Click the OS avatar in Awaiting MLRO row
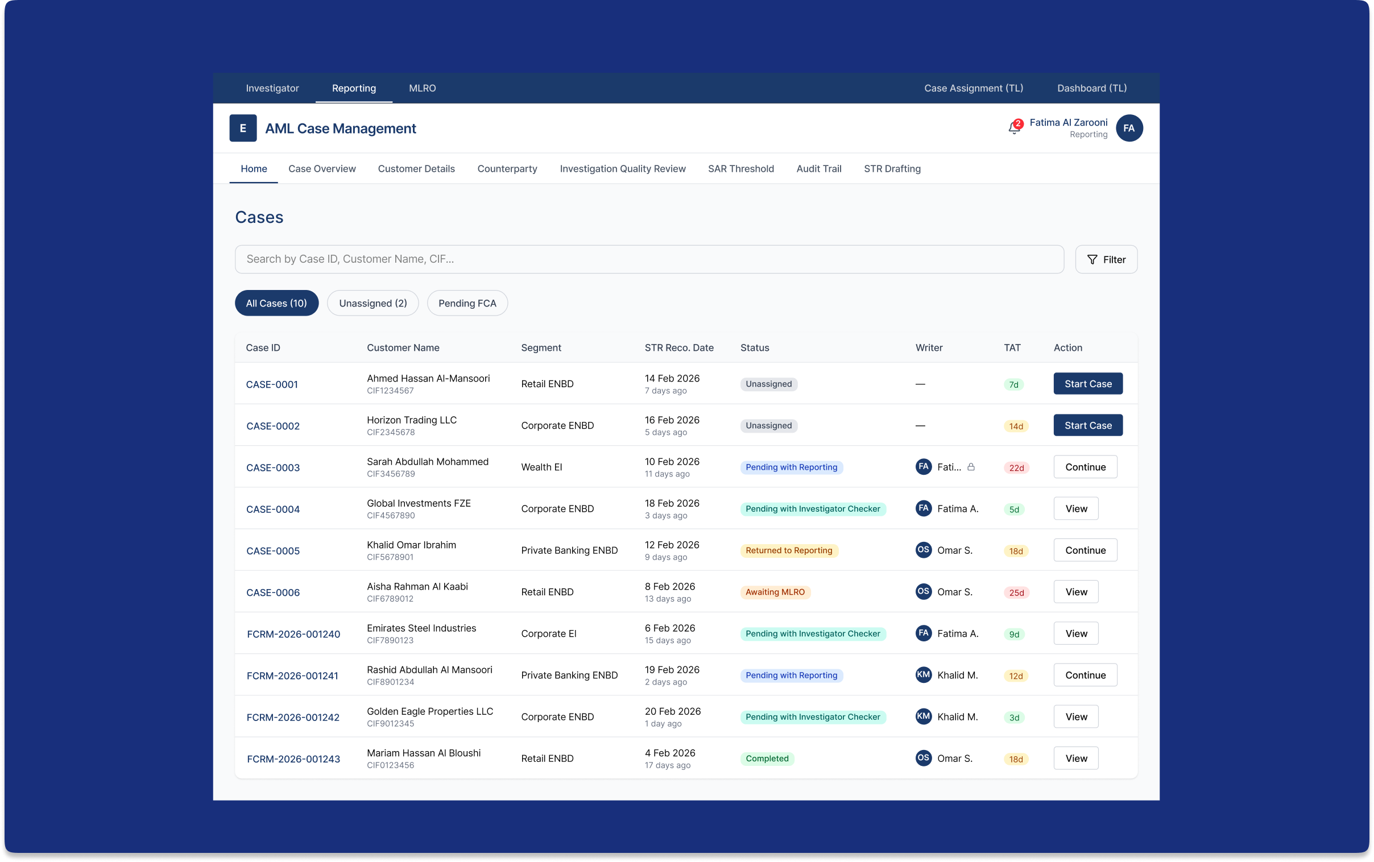This screenshot has width=1374, height=862. click(923, 591)
